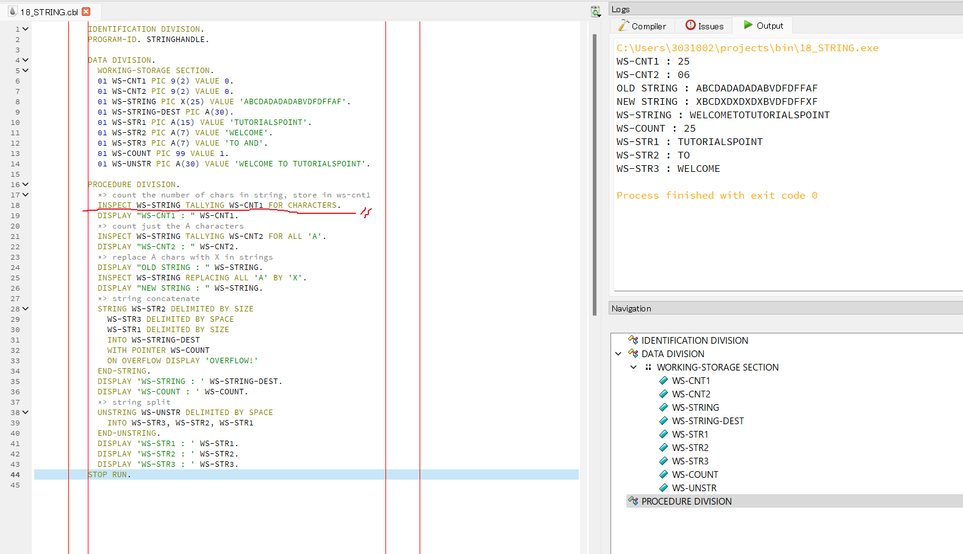Click the WS-STR1 variable tag icon

pos(664,435)
